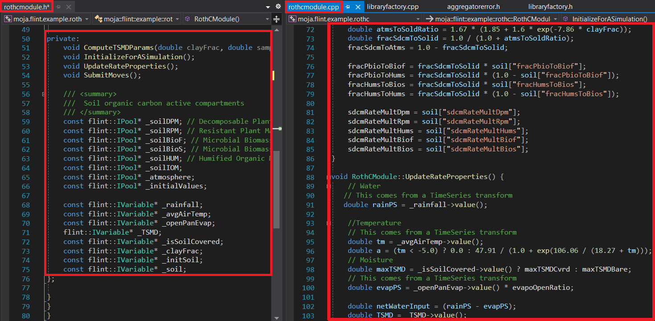Click the '_soilRPM' variable on line 60
655x321 pixels.
coord(164,131)
